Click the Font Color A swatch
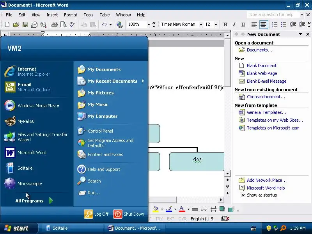 coord(182,209)
